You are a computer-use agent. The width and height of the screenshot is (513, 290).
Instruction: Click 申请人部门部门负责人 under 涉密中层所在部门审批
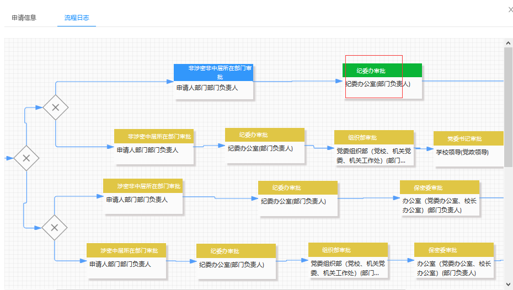[x=120, y=264]
